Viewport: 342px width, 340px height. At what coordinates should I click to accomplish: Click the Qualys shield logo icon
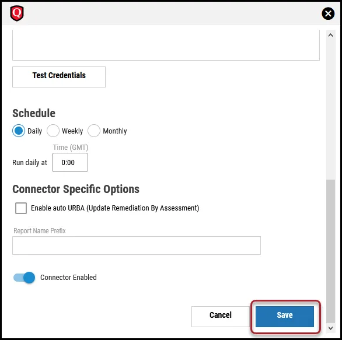click(x=17, y=13)
